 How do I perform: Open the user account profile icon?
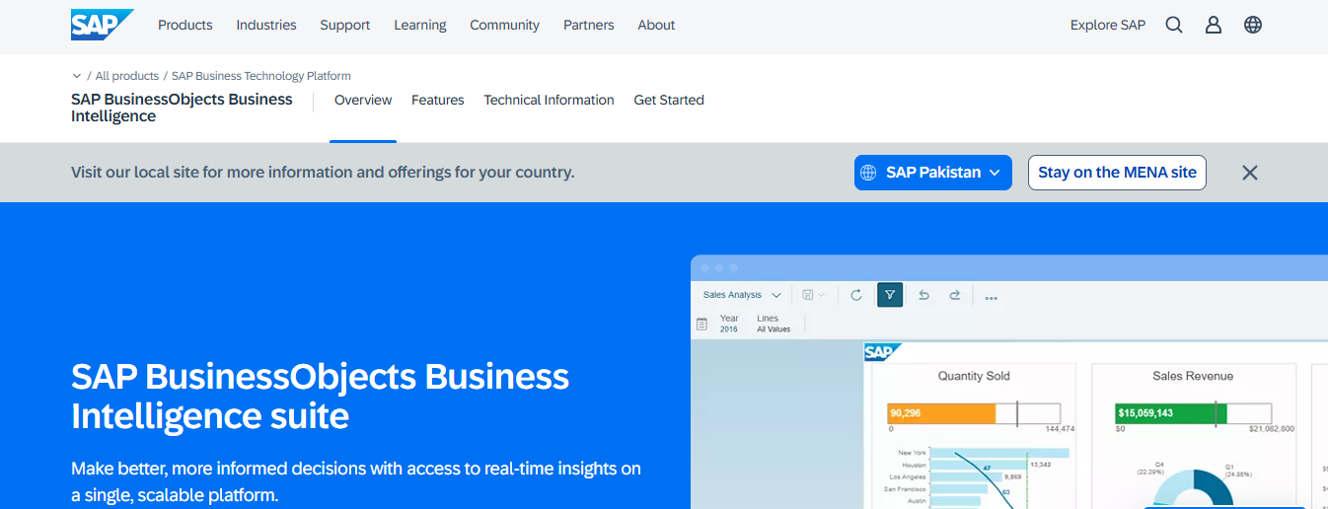(x=1214, y=25)
